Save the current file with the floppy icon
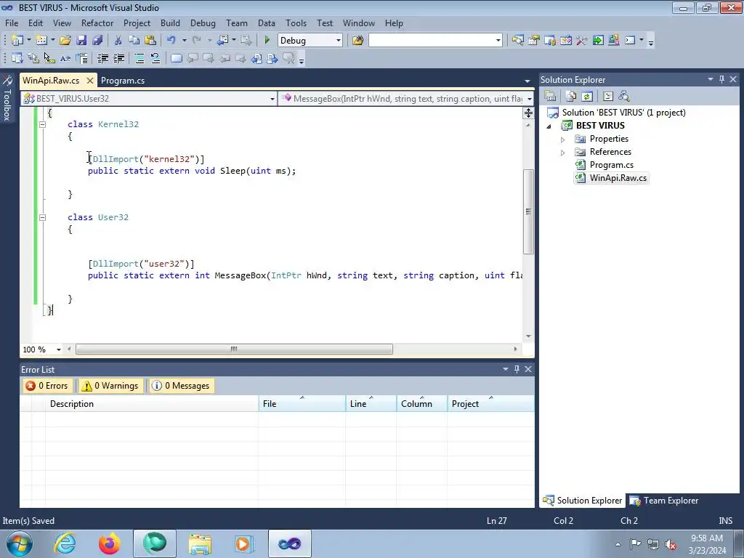Viewport: 744px width, 558px height. coord(81,41)
